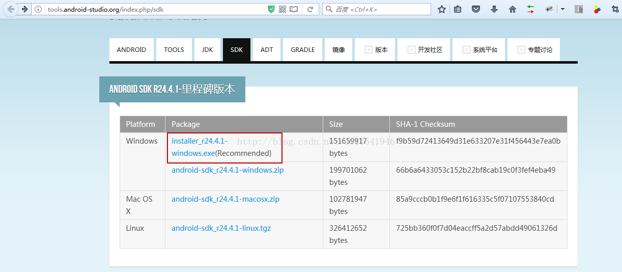Go back with the browser back arrow
622x272 pixels.
point(11,9)
